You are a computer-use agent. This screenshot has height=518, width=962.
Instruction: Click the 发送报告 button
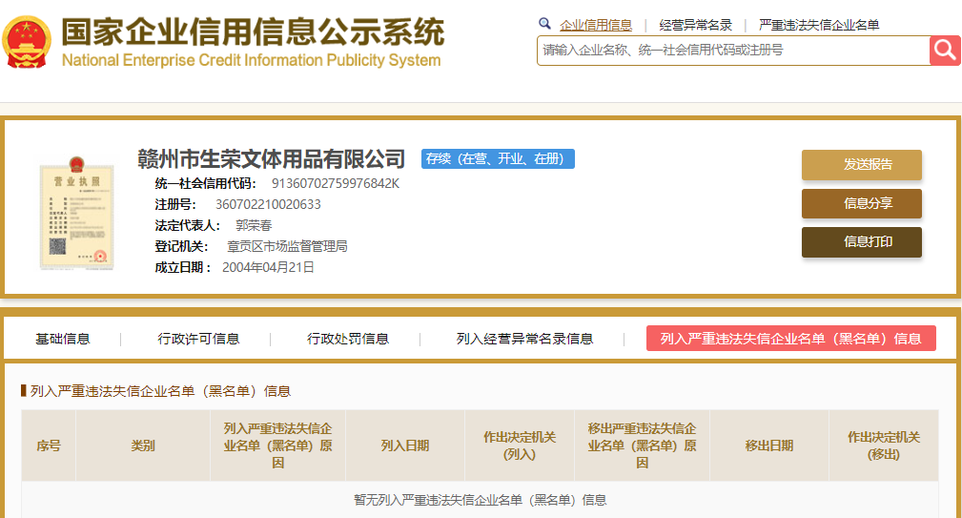pyautogui.click(x=861, y=164)
